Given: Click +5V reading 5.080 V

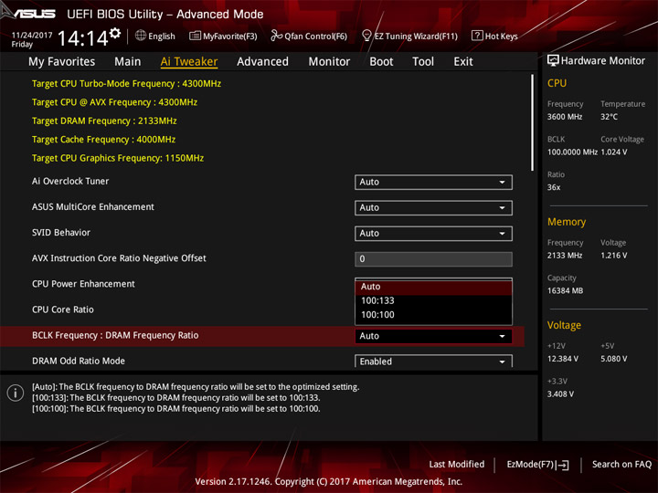Looking at the screenshot, I should [614, 359].
